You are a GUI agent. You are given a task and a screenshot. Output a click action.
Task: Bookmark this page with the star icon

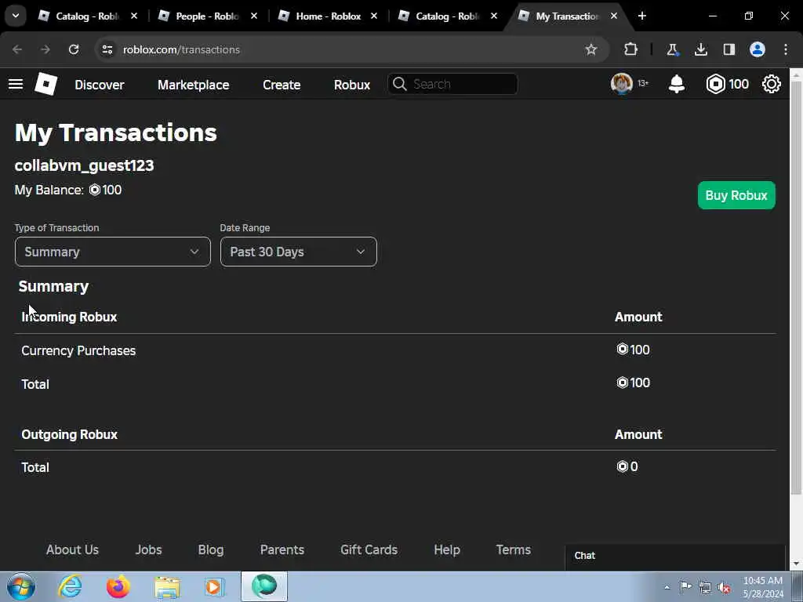click(x=591, y=49)
